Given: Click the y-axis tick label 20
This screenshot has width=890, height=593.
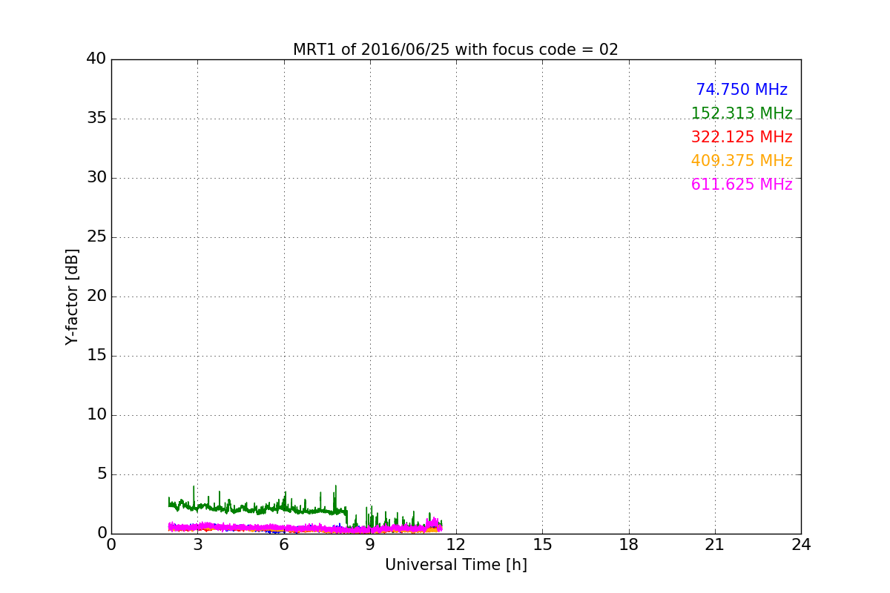Looking at the screenshot, I should pyautogui.click(x=96, y=296).
